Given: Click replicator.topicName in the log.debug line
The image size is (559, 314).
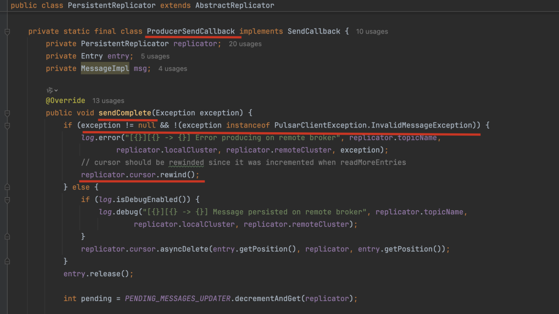Looking at the screenshot, I should 419,212.
